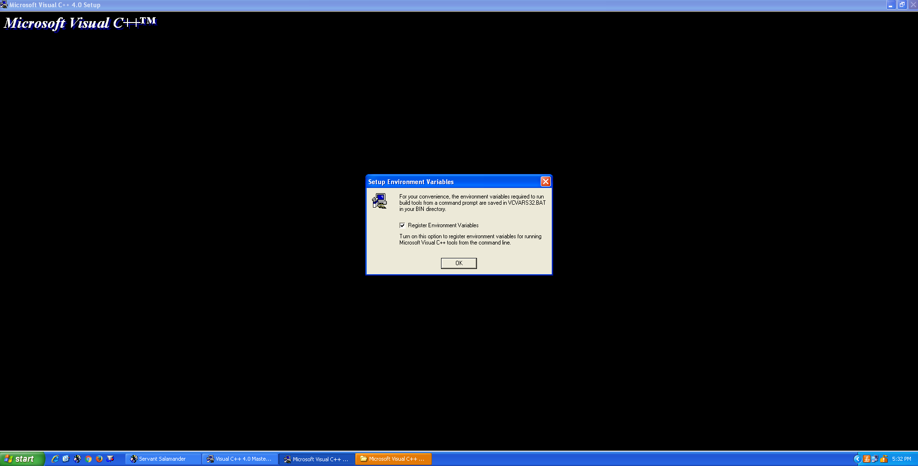Click the setup icon in the main title bar
This screenshot has height=466, width=918.
tap(4, 5)
